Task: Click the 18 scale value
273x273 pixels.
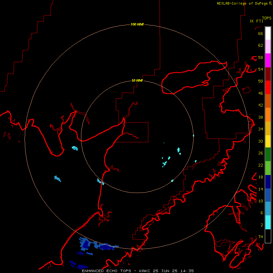Action: coord(261,177)
